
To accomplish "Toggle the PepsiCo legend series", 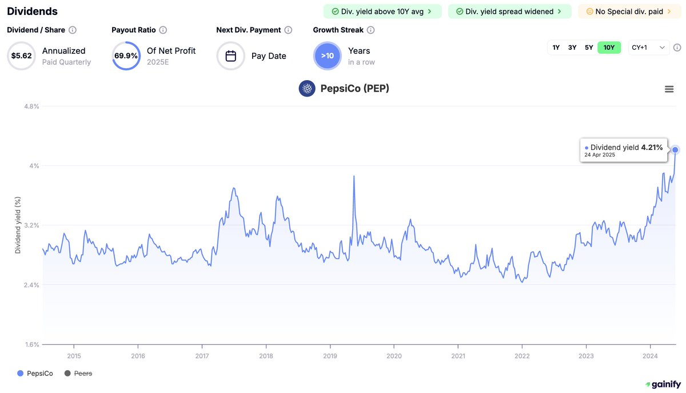I will [35, 374].
